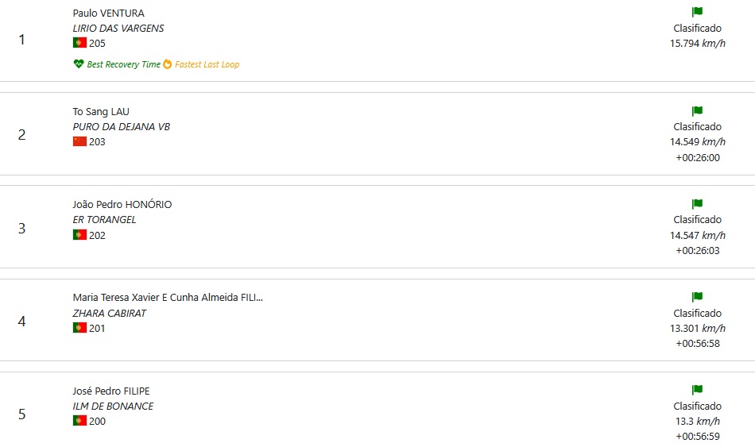Open rider Paulo VENTURA's name
The image size is (755, 447).
click(x=108, y=13)
